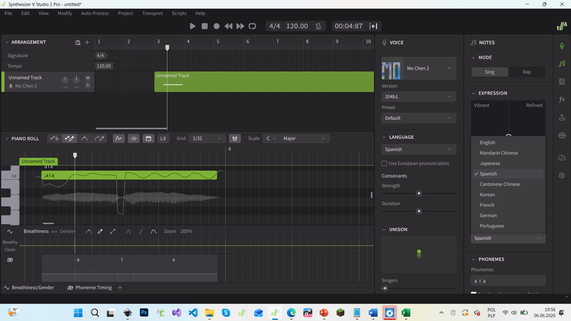This screenshot has width=571, height=321.
Task: Switch to the Phoneme Timing tab
Action: [90, 288]
